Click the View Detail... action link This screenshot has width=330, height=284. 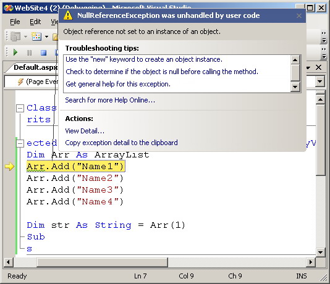tap(85, 131)
